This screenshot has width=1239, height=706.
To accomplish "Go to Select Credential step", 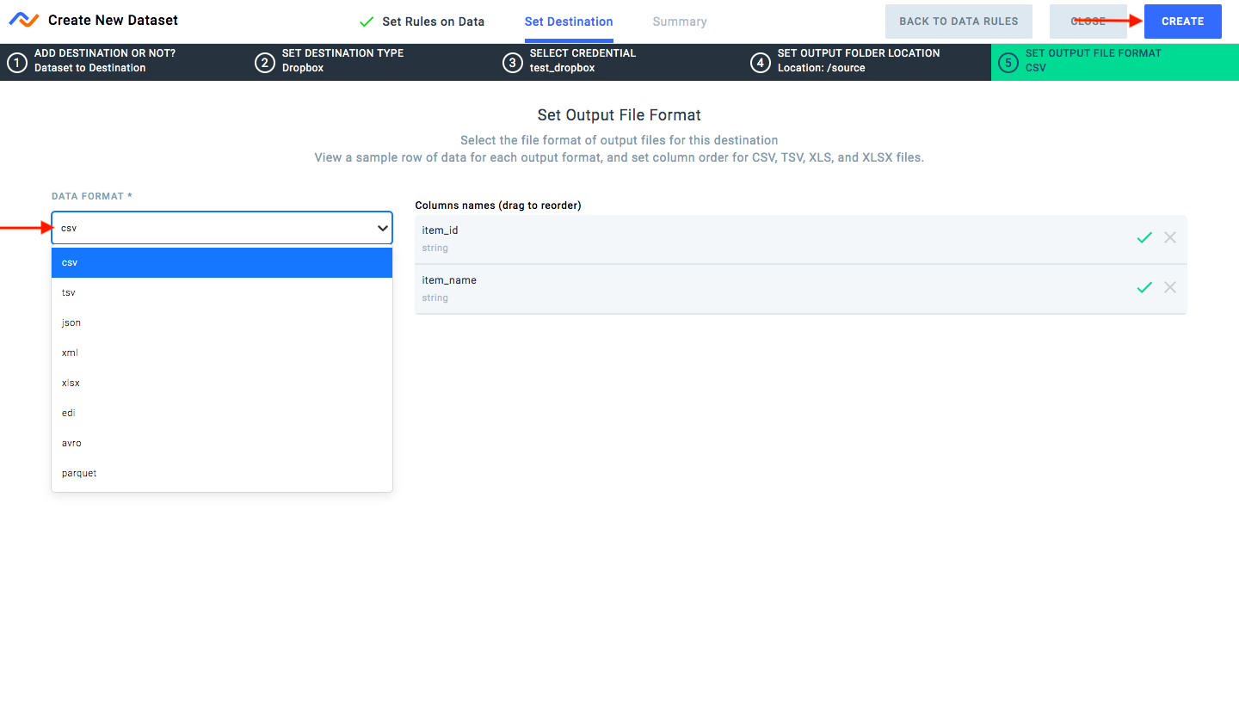I will tap(619, 63).
